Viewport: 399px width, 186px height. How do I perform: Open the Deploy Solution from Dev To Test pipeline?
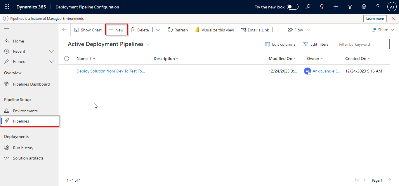tap(111, 71)
